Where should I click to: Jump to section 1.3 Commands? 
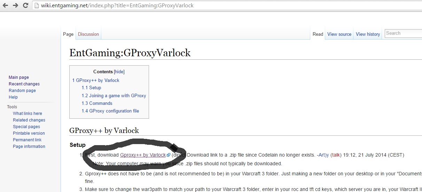(x=97, y=103)
